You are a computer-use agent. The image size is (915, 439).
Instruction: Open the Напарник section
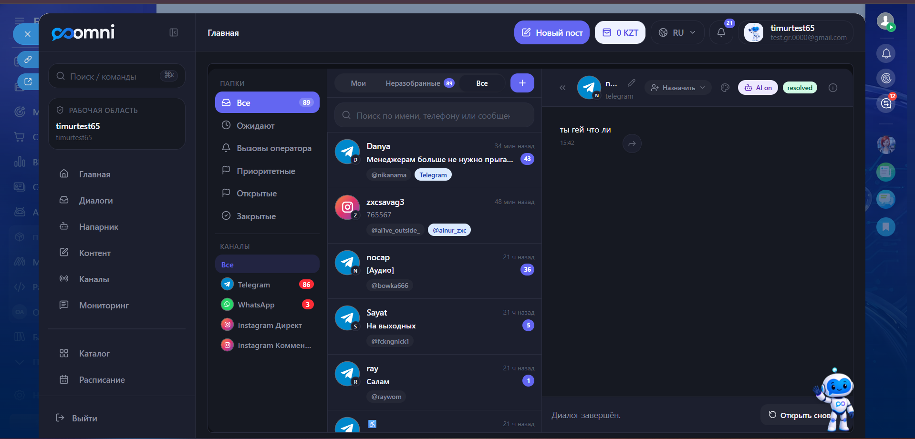[117, 226]
